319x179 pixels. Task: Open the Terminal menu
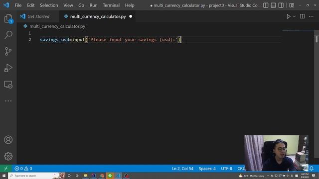point(111,5)
